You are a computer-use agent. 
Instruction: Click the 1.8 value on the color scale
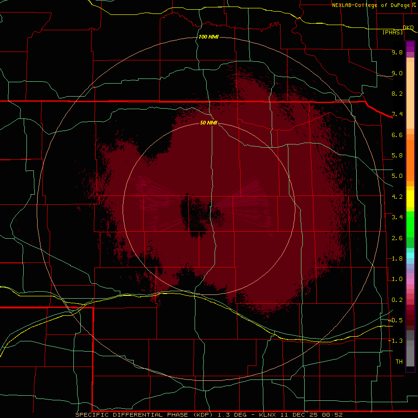coord(397,259)
